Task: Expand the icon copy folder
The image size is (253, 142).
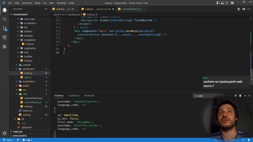Action: [x=30, y=19]
